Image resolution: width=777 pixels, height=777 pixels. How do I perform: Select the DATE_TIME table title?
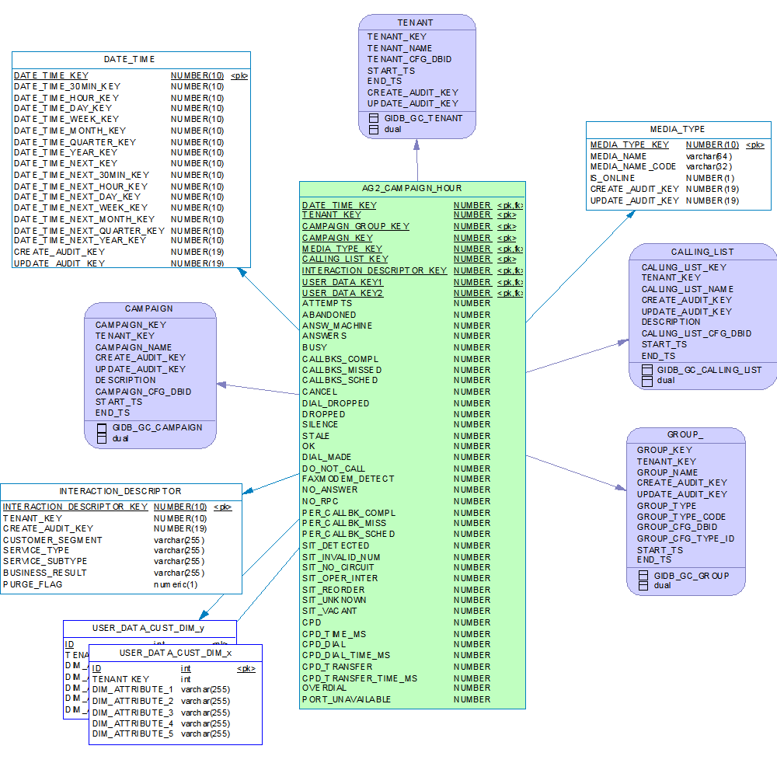pyautogui.click(x=130, y=59)
